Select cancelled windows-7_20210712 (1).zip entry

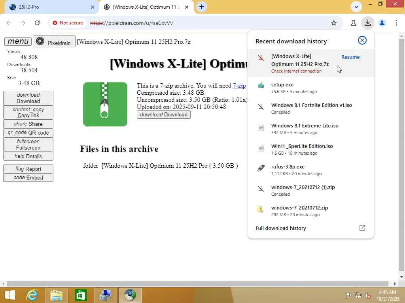pyautogui.click(x=310, y=190)
